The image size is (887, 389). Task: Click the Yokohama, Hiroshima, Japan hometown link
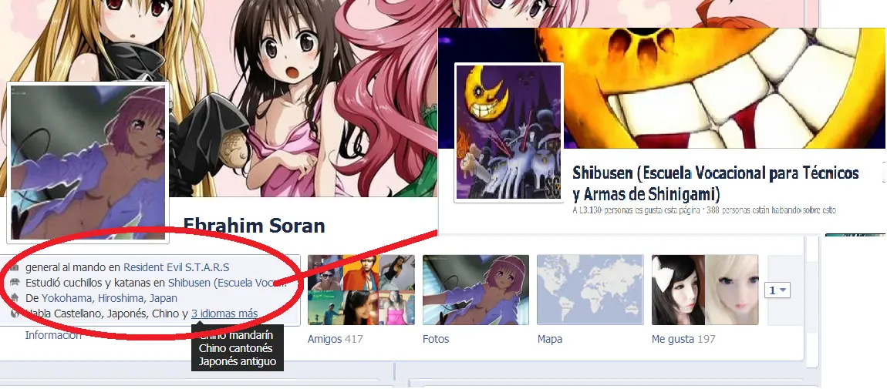110,298
